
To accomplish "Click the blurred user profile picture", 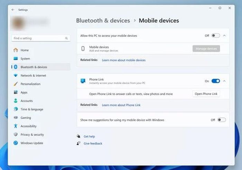I will pyautogui.click(x=18, y=23).
